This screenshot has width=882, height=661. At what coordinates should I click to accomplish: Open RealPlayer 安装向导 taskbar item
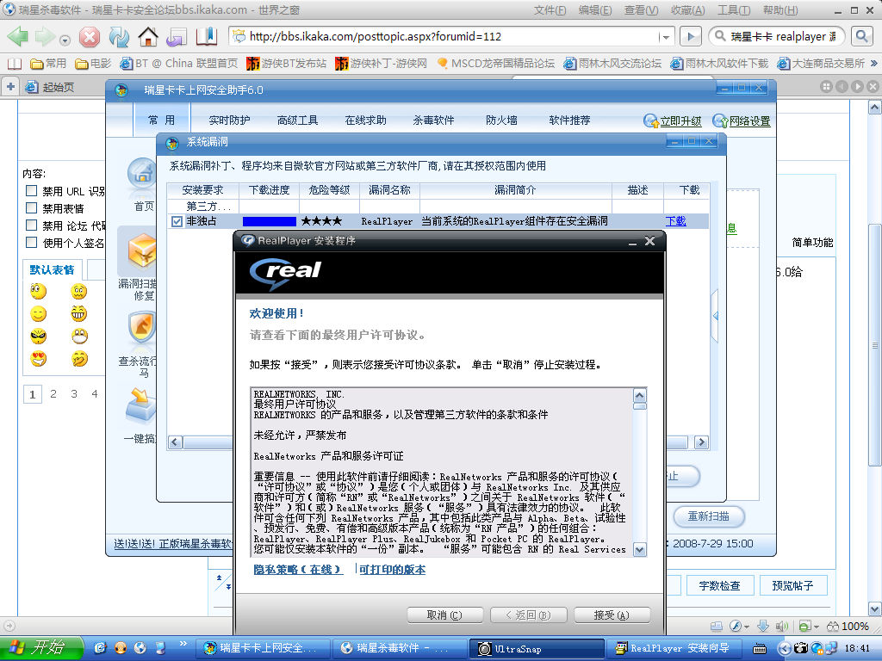click(674, 649)
